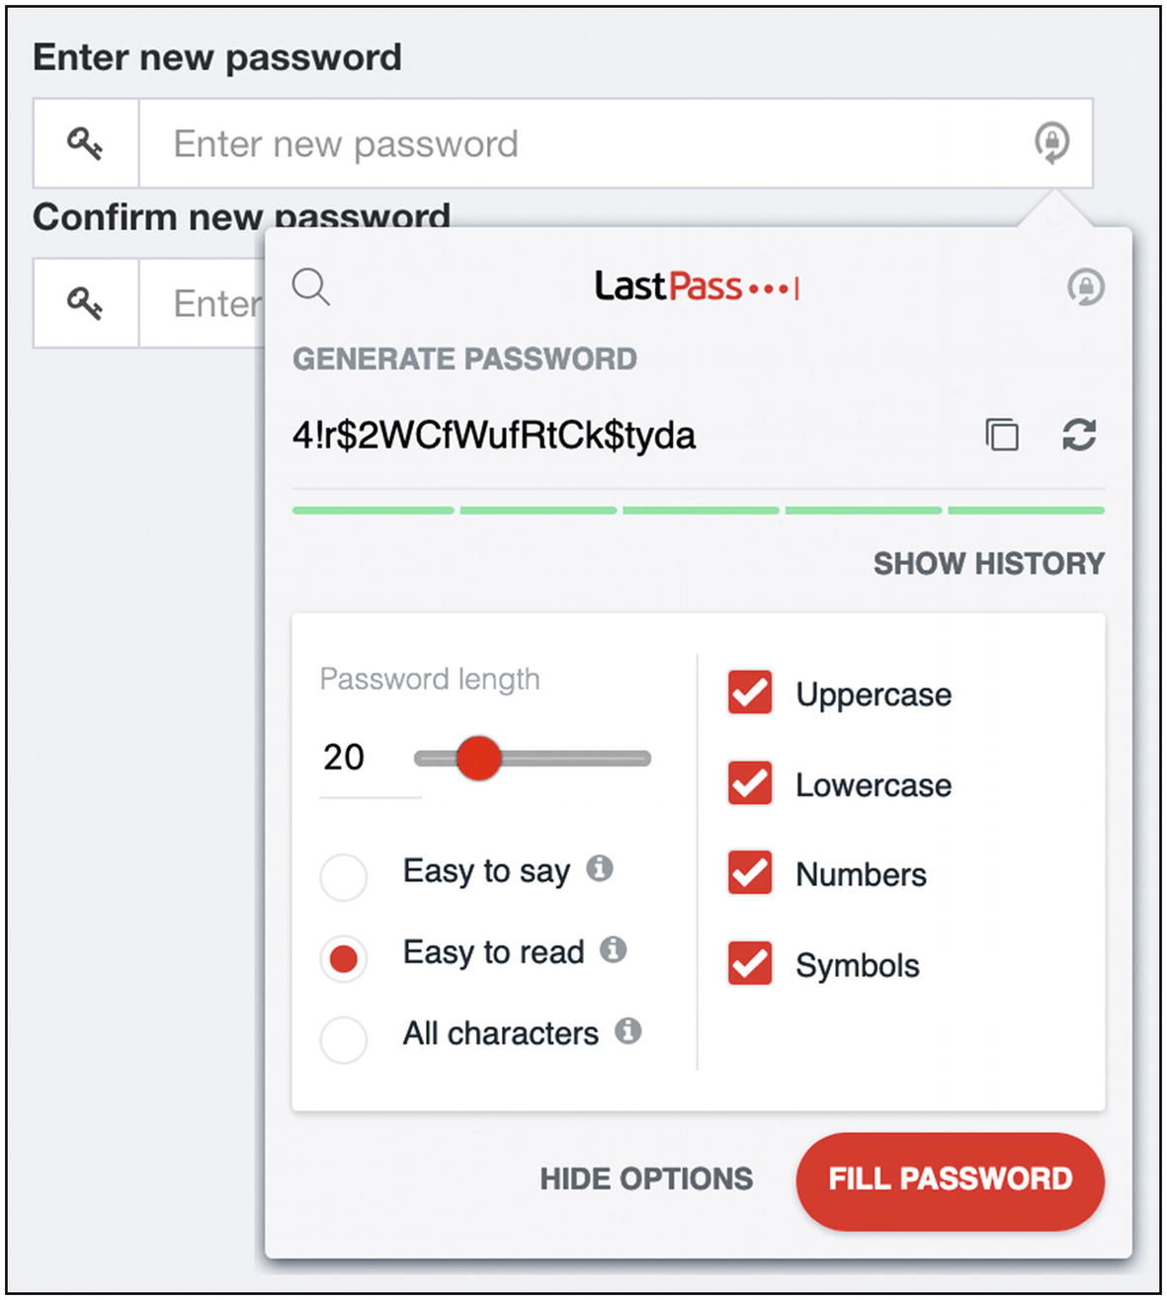Click info icon beside All characters

(628, 1031)
